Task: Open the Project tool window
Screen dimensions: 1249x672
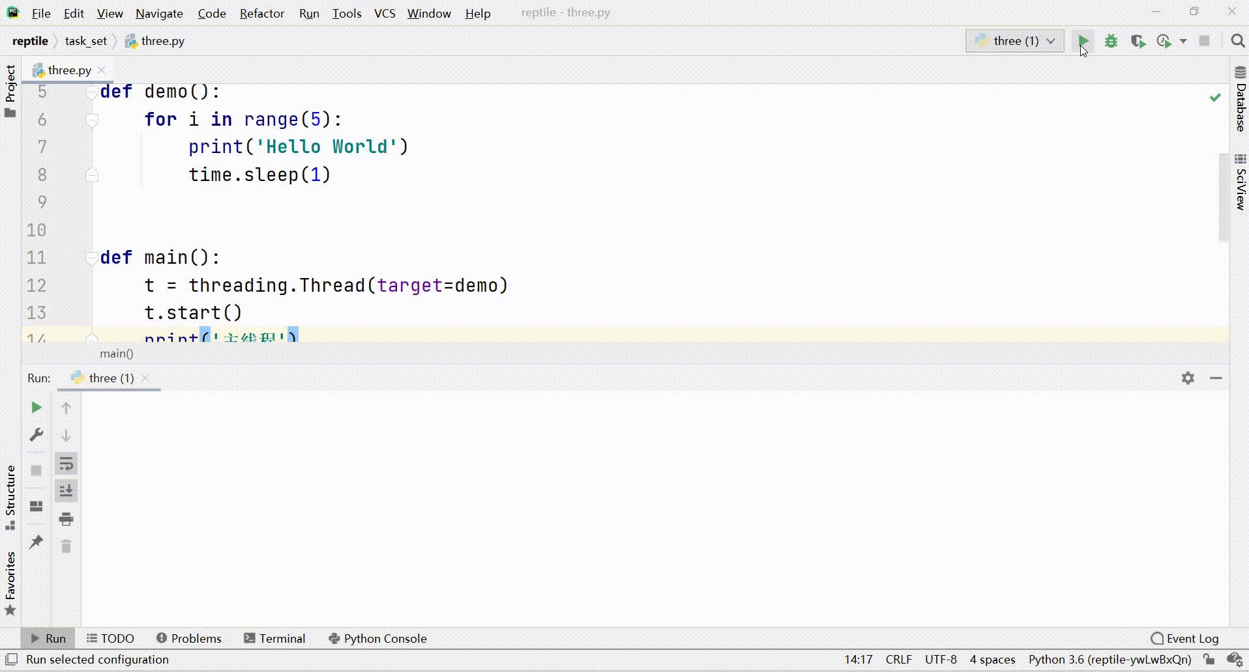Action: click(x=10, y=91)
